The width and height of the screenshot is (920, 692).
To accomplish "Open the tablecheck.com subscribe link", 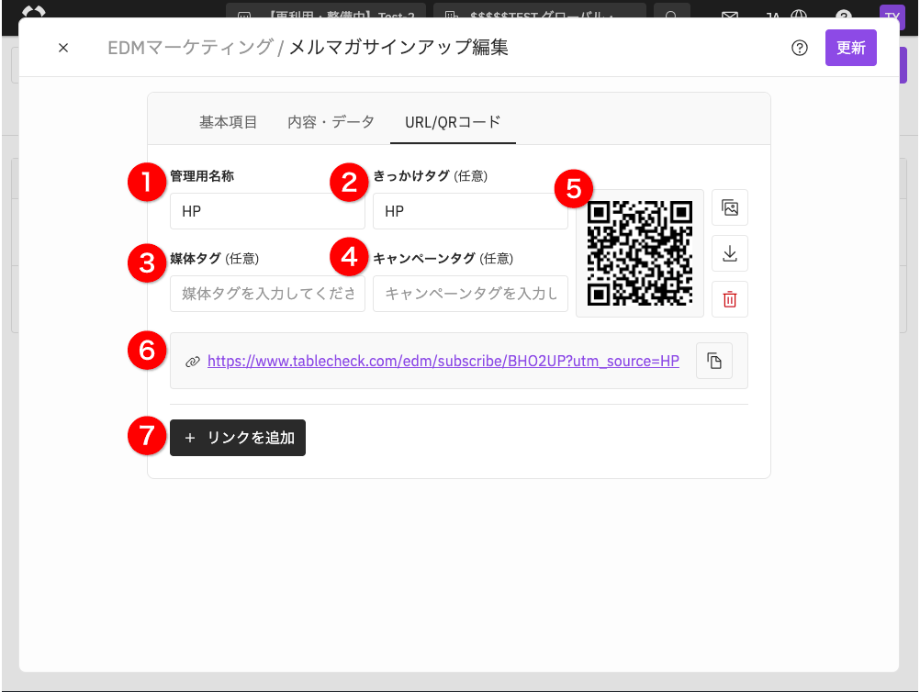I will point(443,361).
